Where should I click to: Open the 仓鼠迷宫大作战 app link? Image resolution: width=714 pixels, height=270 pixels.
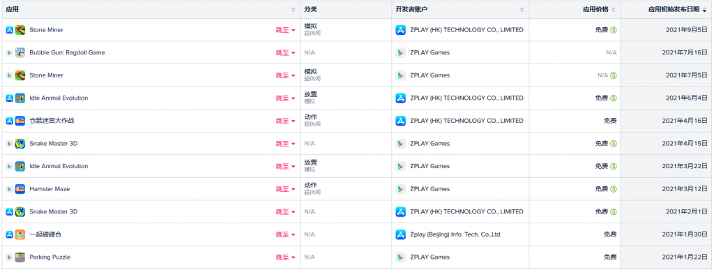(x=52, y=121)
